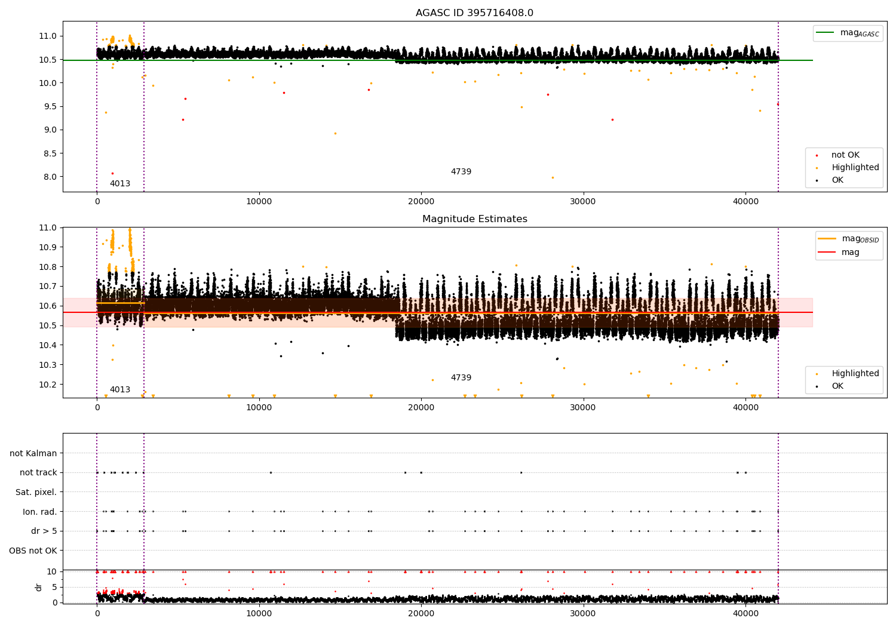Click the '4739' obsid label in top plot
896x627 pixels.
[461, 172]
